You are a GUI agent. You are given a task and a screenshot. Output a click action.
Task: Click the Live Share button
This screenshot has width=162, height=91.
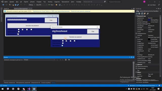pyautogui.click(x=152, y=5)
